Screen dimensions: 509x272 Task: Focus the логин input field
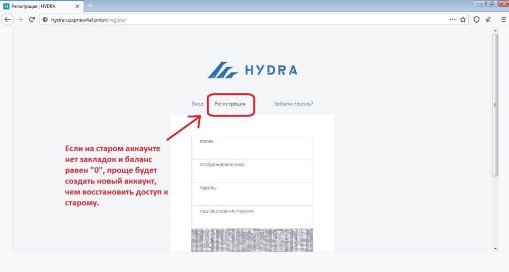(x=252, y=148)
